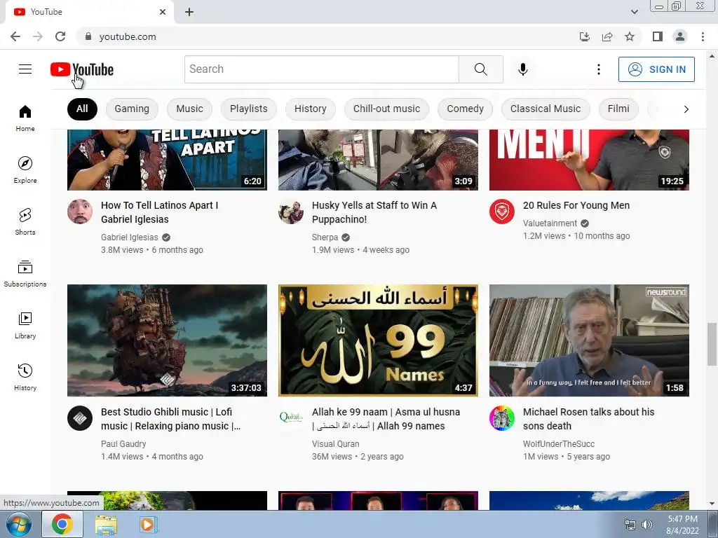Open Chrome's three-dot menu
Image resolution: width=718 pixels, height=538 pixels.
coord(703,36)
